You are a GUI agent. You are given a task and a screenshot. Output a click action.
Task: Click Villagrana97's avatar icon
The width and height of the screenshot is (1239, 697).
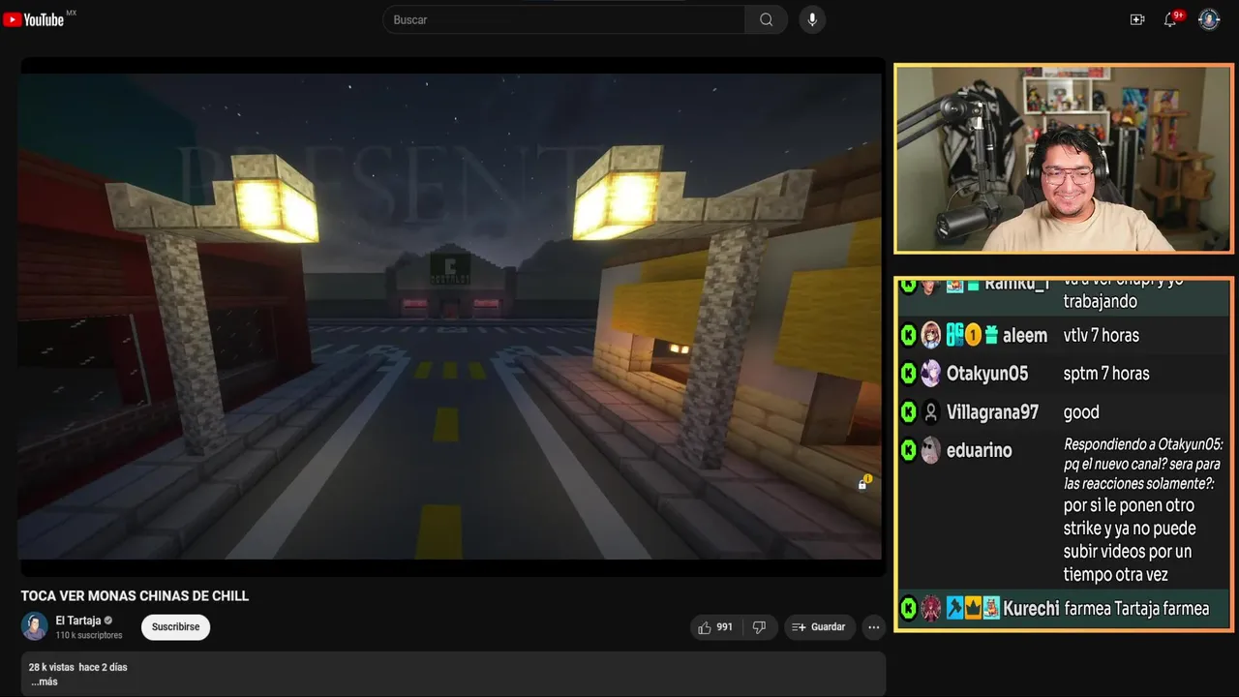[x=930, y=412]
